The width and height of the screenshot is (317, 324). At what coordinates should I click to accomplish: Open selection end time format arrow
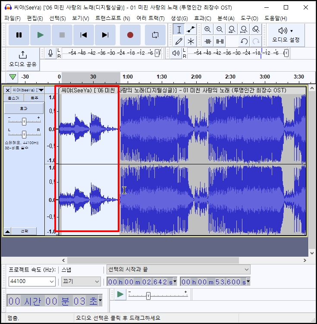point(248,281)
